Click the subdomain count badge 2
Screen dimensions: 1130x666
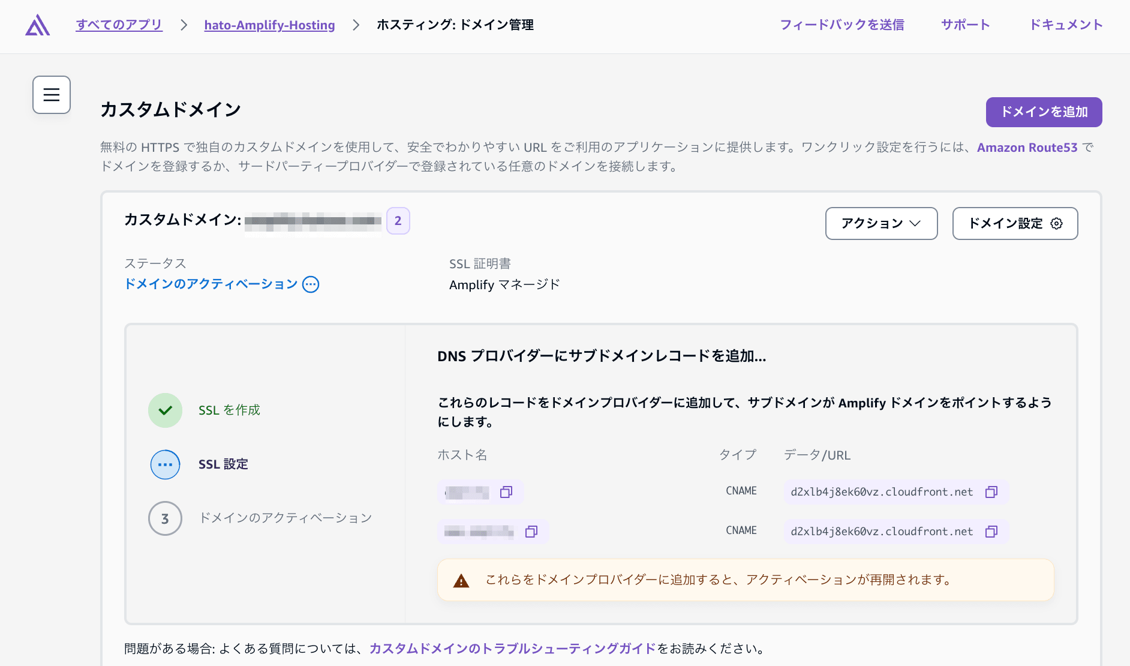(398, 221)
